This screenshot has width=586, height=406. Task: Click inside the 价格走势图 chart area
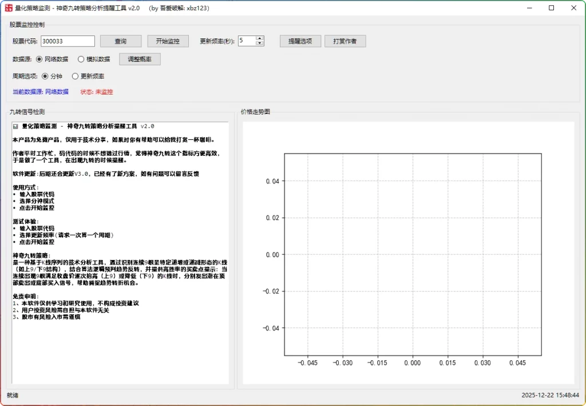[x=412, y=252]
